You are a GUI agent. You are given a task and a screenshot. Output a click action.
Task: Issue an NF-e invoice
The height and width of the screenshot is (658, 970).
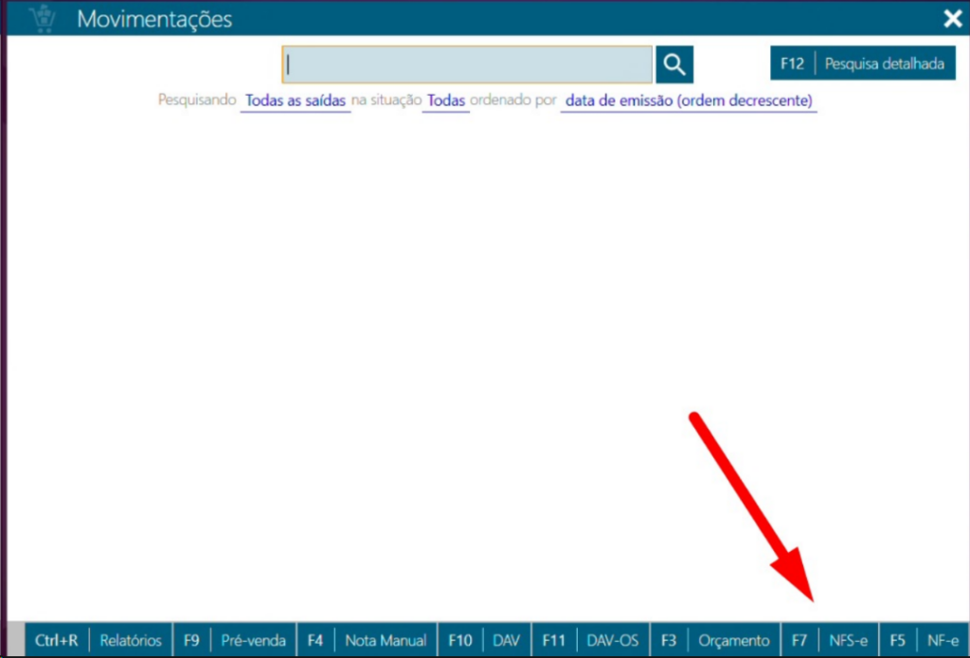943,641
